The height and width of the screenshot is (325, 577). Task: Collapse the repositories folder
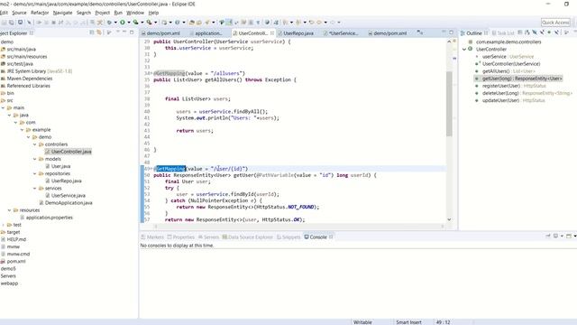pyautogui.click(x=35, y=173)
